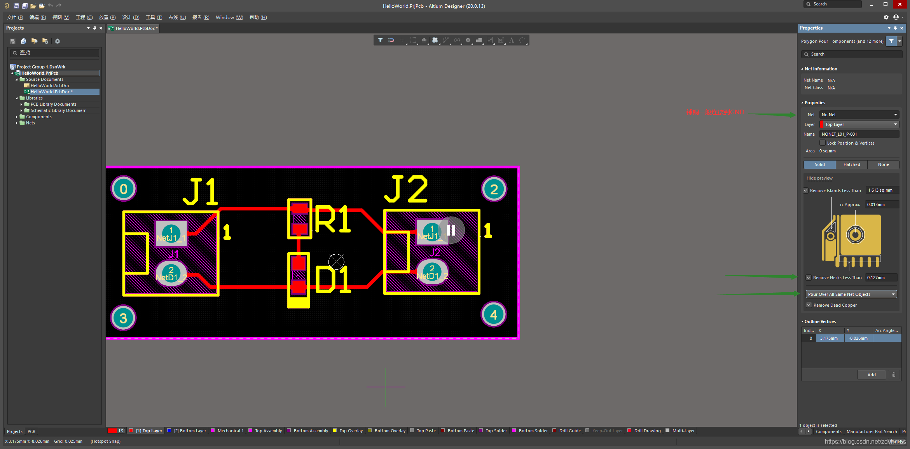This screenshot has width=910, height=449.
Task: Open Components tab at bottom right
Action: 828,432
